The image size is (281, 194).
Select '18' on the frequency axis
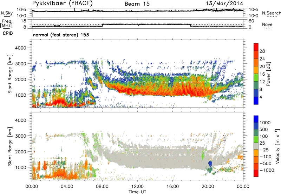click(x=24, y=21)
